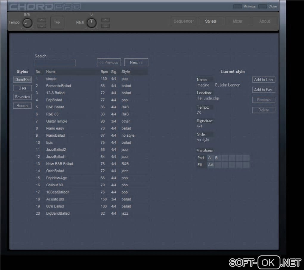This screenshot has width=304, height=270.
Task: Select the 'New R&B Ballad' style
Action: click(x=91, y=164)
